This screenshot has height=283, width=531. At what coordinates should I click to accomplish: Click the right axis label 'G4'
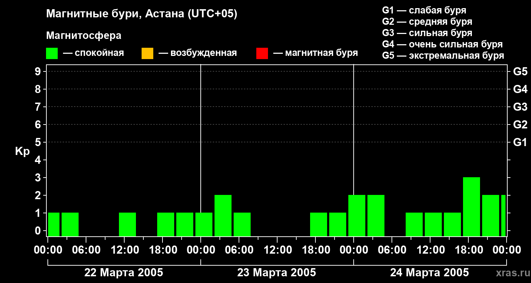(x=520, y=89)
